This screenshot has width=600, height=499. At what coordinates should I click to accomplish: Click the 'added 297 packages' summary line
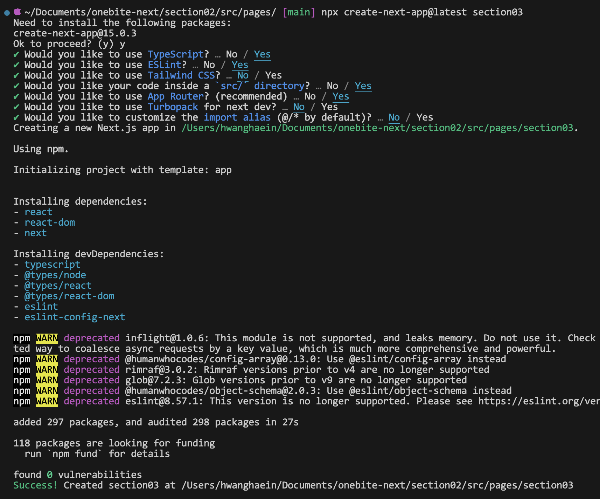pyautogui.click(x=156, y=423)
